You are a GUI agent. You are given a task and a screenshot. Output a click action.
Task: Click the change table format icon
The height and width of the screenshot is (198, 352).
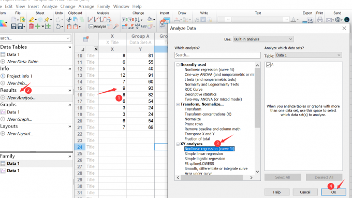[125, 26]
